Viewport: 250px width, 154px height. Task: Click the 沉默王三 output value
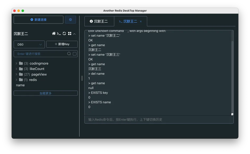[95, 69]
